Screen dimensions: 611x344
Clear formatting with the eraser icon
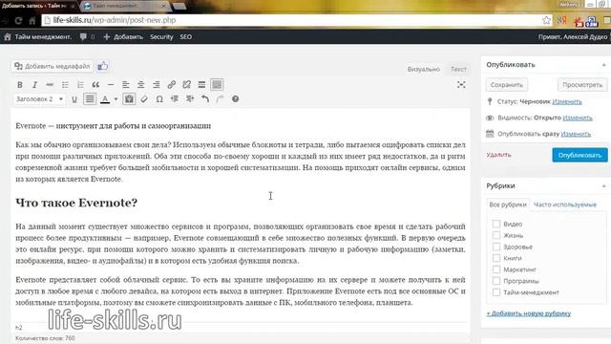pyautogui.click(x=144, y=99)
